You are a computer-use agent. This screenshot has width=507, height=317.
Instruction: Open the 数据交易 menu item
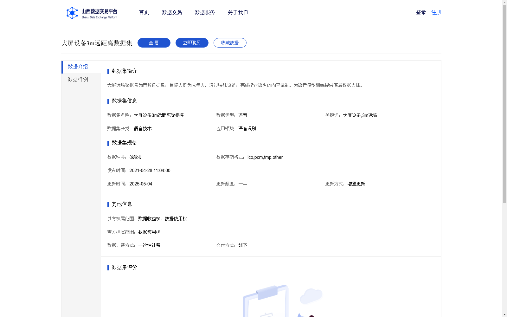coord(172,12)
